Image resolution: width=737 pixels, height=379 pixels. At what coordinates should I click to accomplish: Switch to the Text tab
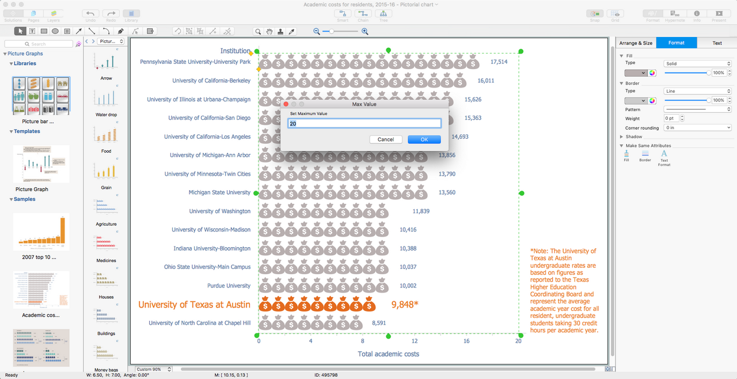click(x=717, y=43)
